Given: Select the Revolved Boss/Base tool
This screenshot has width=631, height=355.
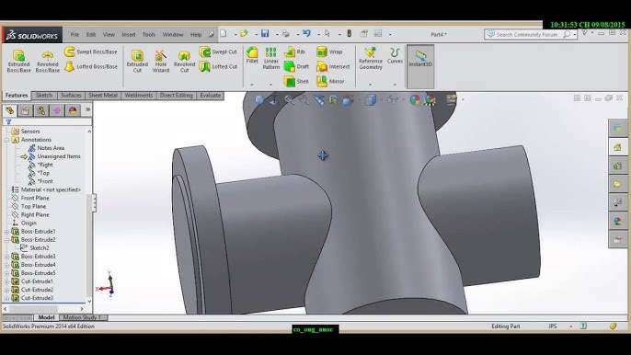Looking at the screenshot, I should (48, 61).
